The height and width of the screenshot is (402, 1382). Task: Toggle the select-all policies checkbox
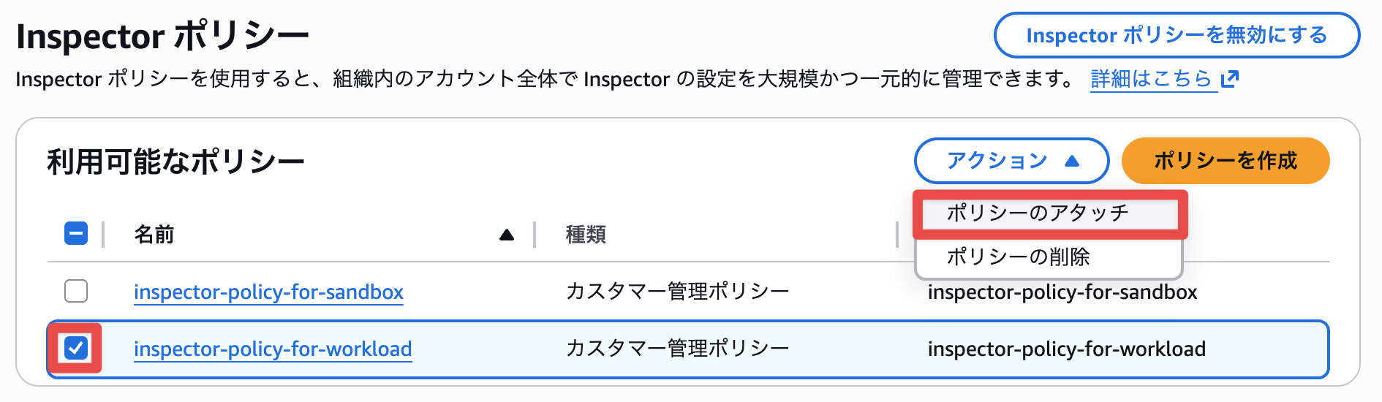[76, 234]
